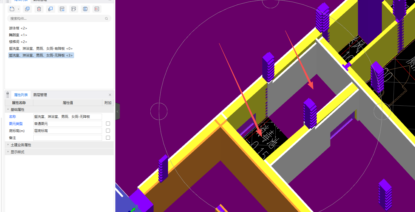Image resolution: width=415 pixels, height=212 pixels.
Task: Select 楼梯间 <2> in component list
Action: tap(18, 42)
